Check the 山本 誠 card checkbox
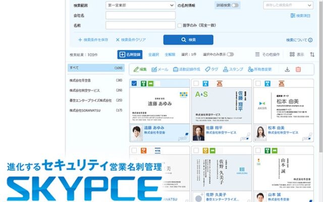Viewport: 323px width, 202px height. click(258, 150)
